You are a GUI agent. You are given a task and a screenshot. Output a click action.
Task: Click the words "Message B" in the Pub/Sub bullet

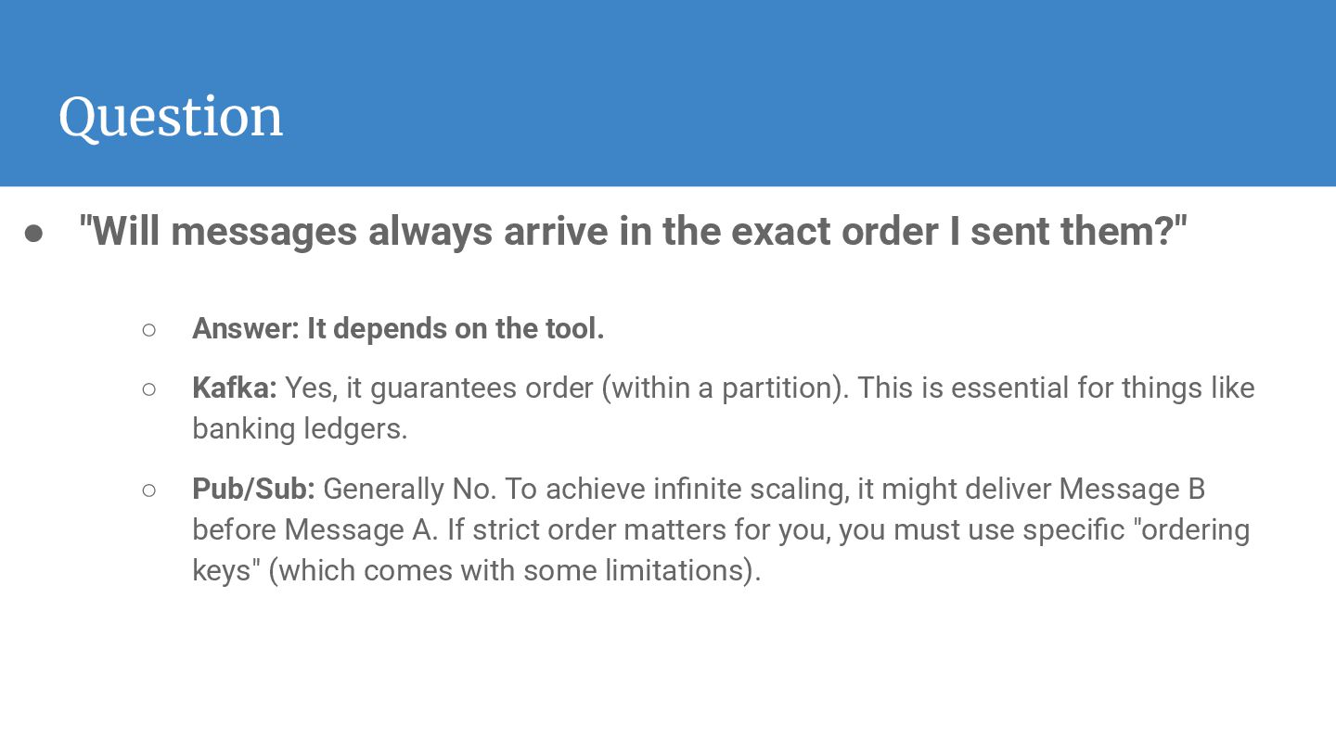coord(1132,489)
